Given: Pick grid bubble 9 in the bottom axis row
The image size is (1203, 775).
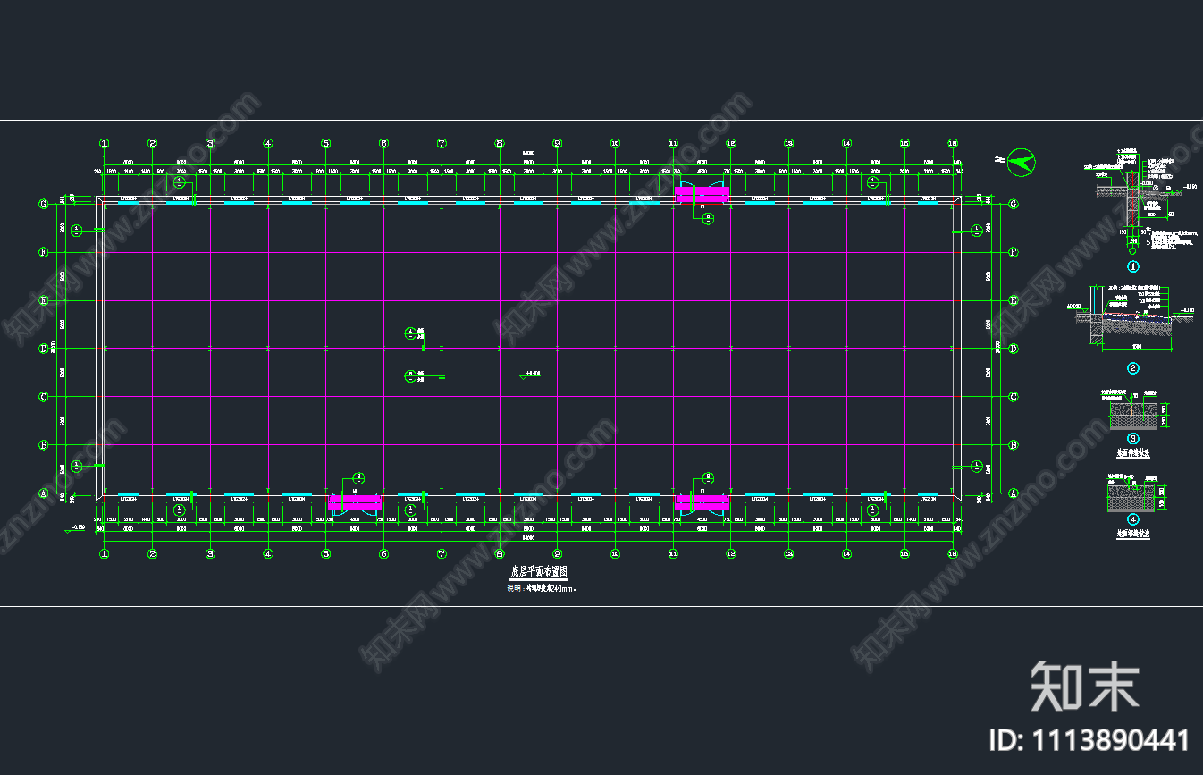Looking at the screenshot, I should pyautogui.click(x=557, y=554).
